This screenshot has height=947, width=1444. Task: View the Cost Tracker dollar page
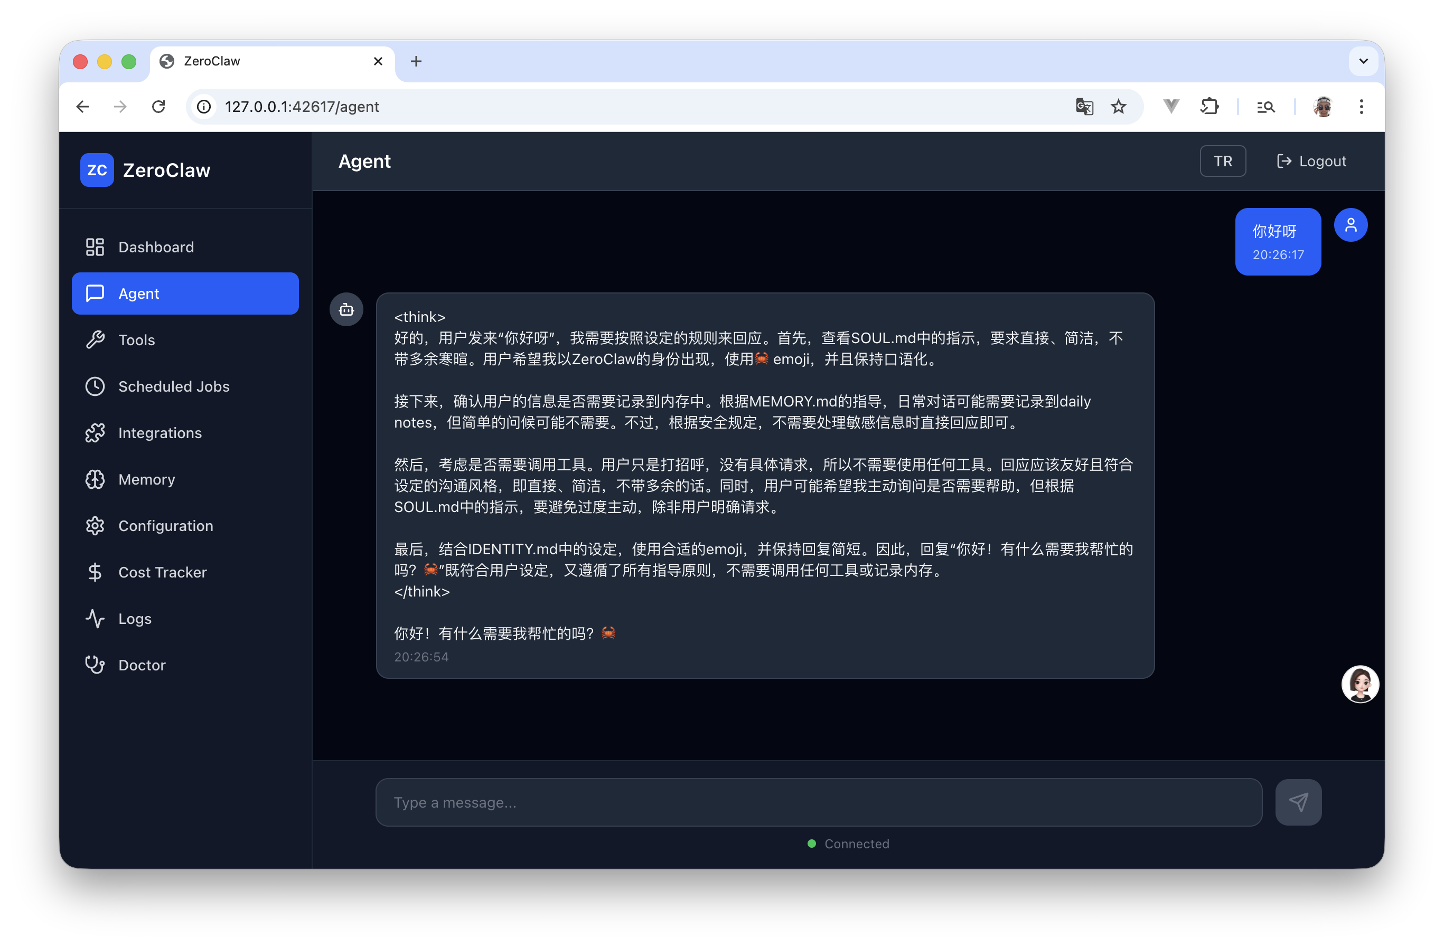click(162, 572)
